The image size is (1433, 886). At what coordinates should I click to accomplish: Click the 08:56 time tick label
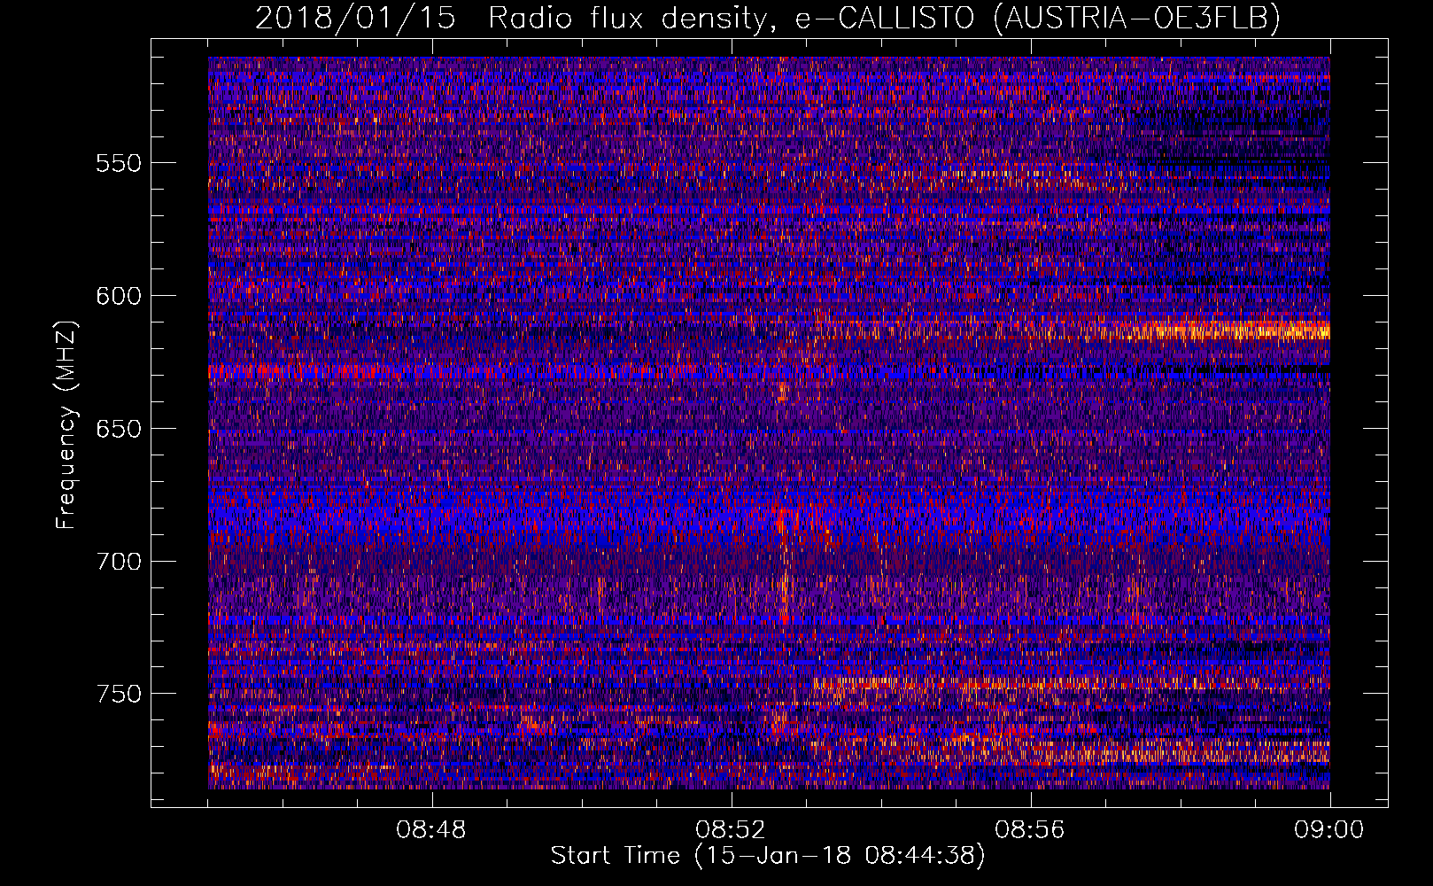pyautogui.click(x=1030, y=830)
